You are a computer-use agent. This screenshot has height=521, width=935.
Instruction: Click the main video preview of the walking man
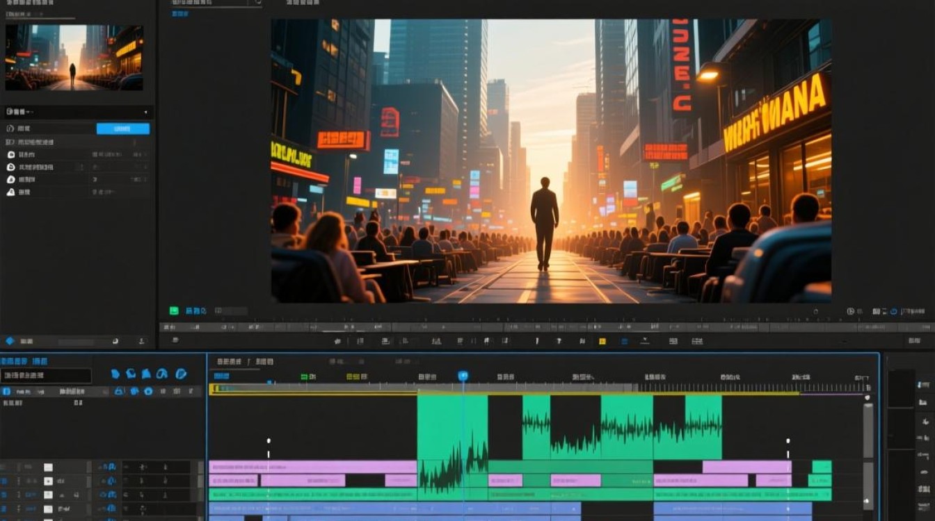(551, 160)
